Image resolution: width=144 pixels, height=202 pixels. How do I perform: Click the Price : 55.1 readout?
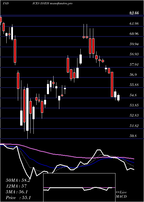coord(18,198)
